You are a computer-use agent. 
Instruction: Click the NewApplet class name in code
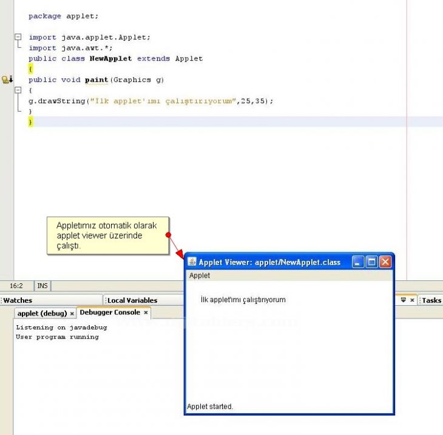tap(110, 58)
